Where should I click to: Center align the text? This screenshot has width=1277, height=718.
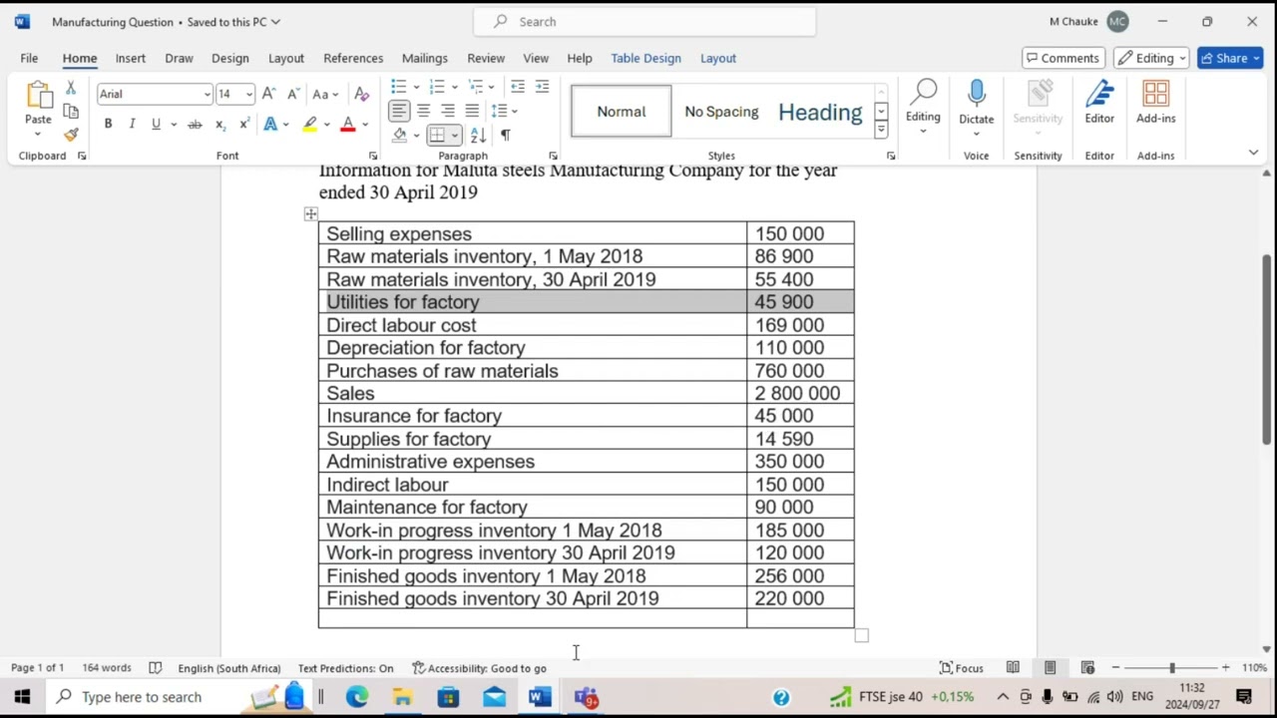[423, 111]
